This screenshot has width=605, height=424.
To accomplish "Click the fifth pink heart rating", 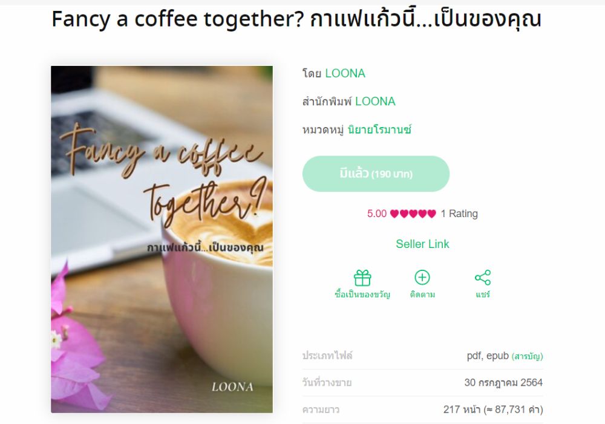I will (432, 214).
